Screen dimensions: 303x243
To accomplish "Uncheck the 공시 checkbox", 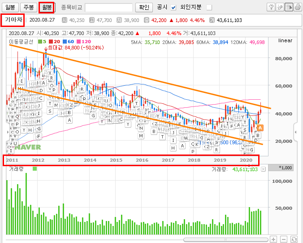I will click(x=173, y=8).
